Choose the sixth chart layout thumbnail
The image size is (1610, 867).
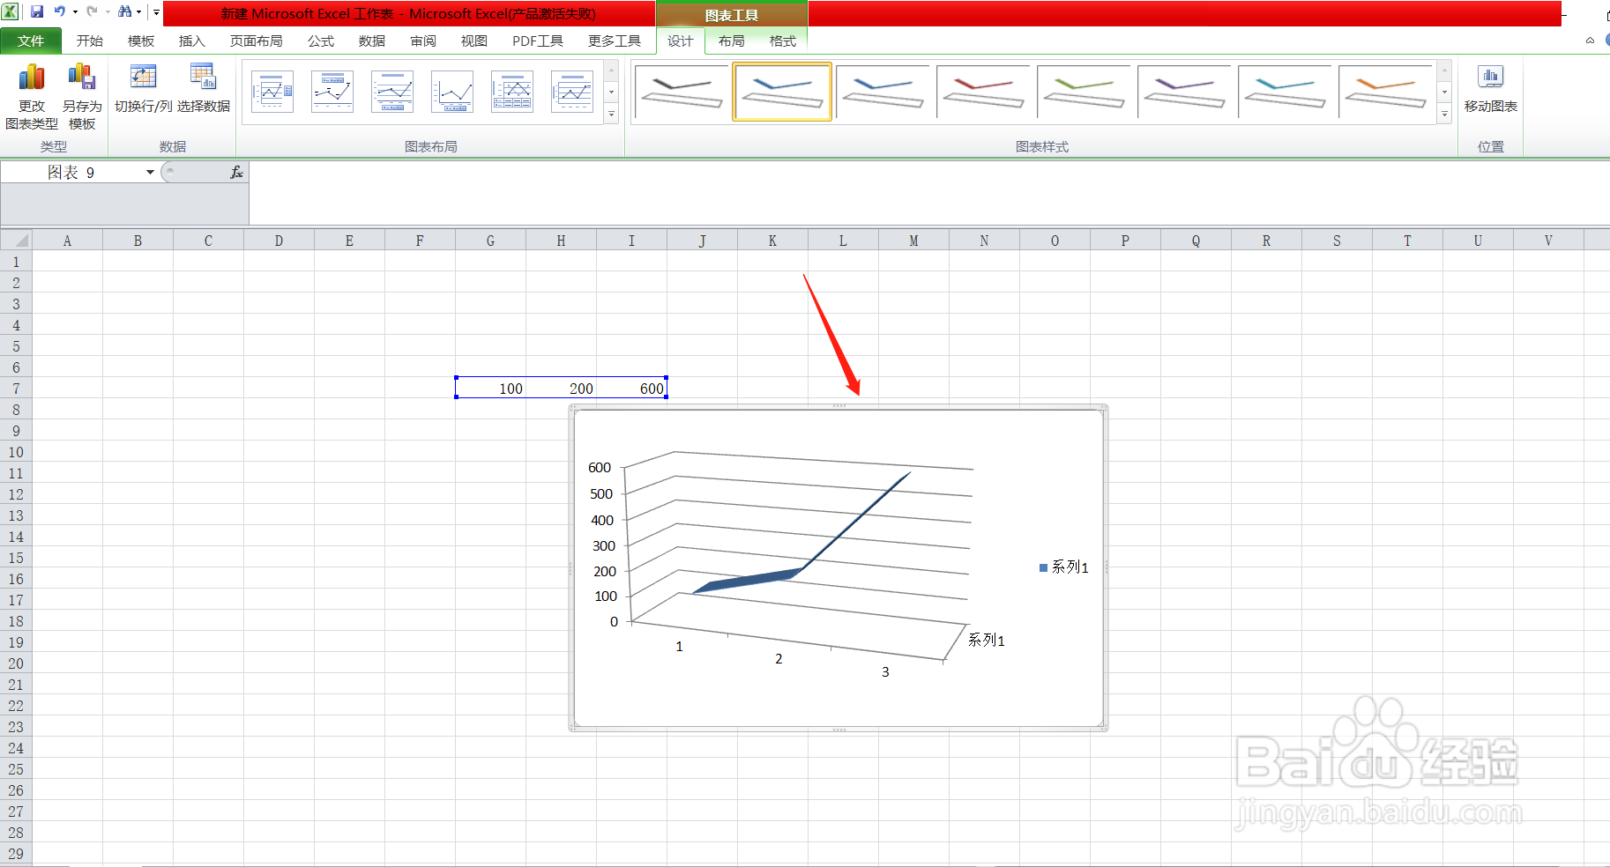point(572,92)
